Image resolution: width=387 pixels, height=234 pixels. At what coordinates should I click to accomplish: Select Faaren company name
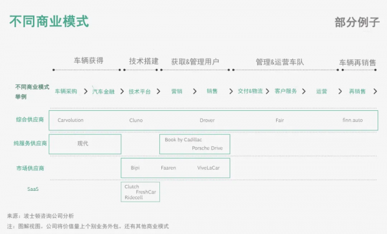[x=168, y=168]
